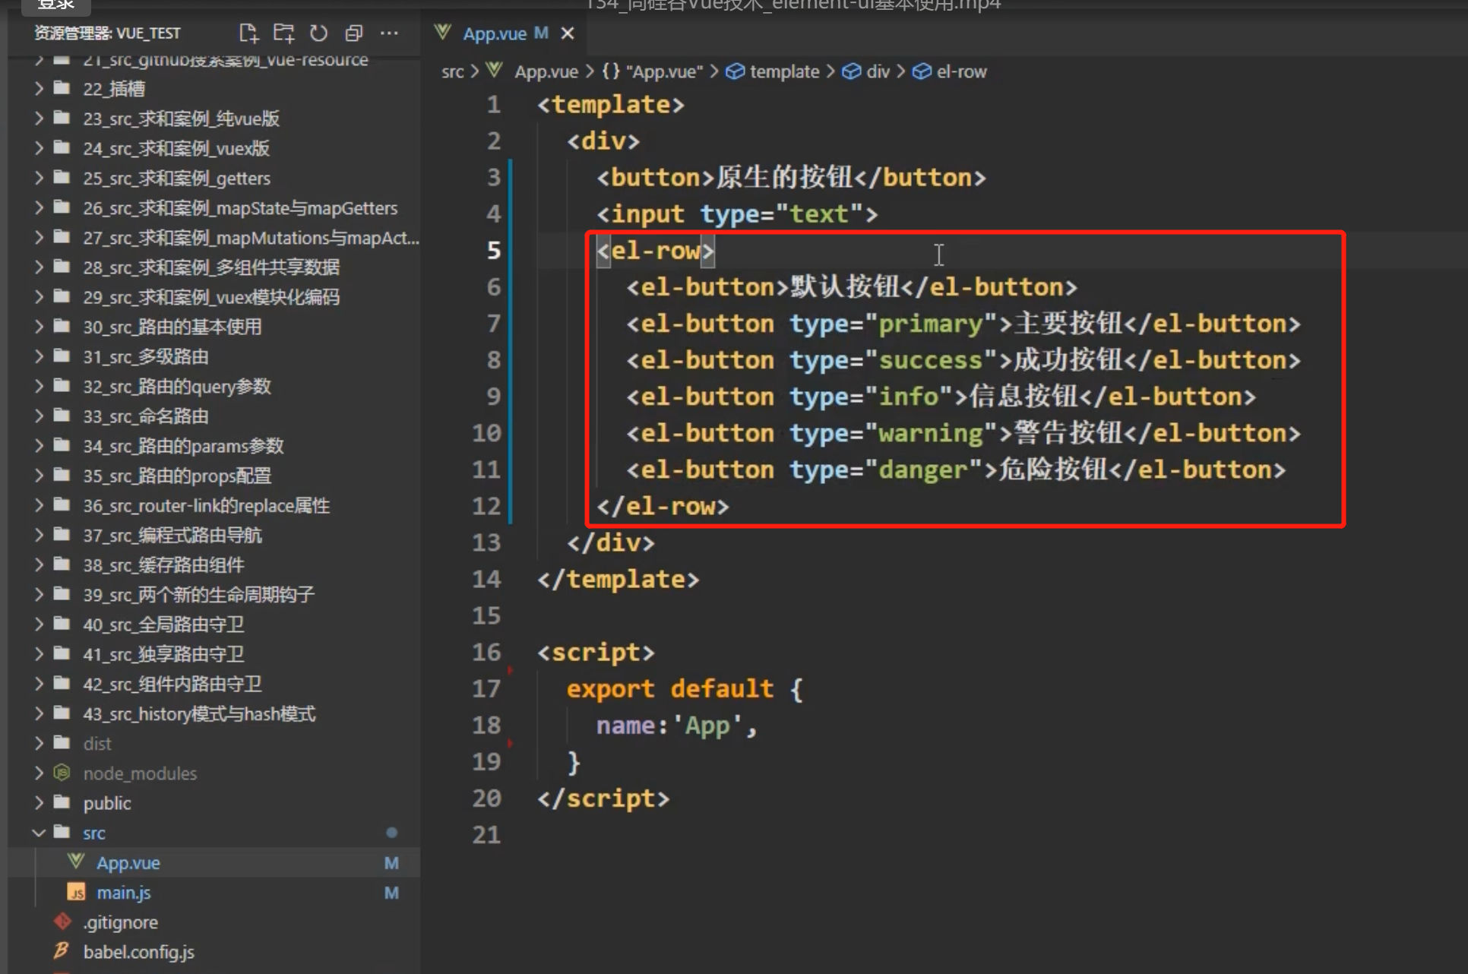This screenshot has height=974, width=1468.
Task: Select folder 33_src_命名路由
Action: click(214, 416)
